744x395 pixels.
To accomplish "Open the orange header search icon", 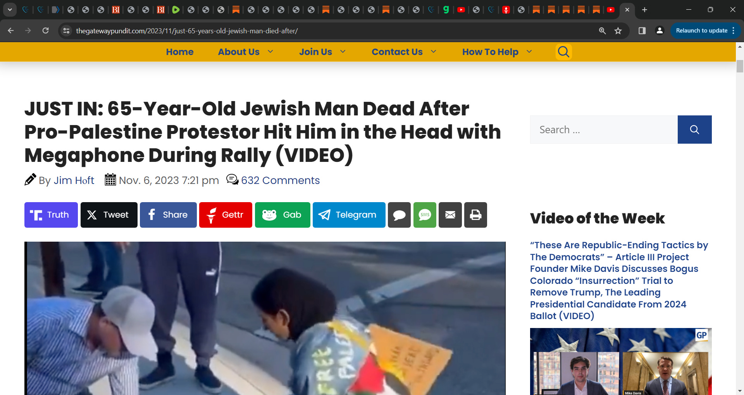I will (564, 52).
